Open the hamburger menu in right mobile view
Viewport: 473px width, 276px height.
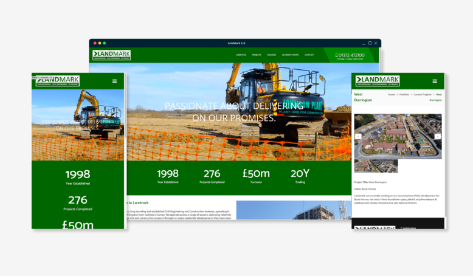(435, 81)
